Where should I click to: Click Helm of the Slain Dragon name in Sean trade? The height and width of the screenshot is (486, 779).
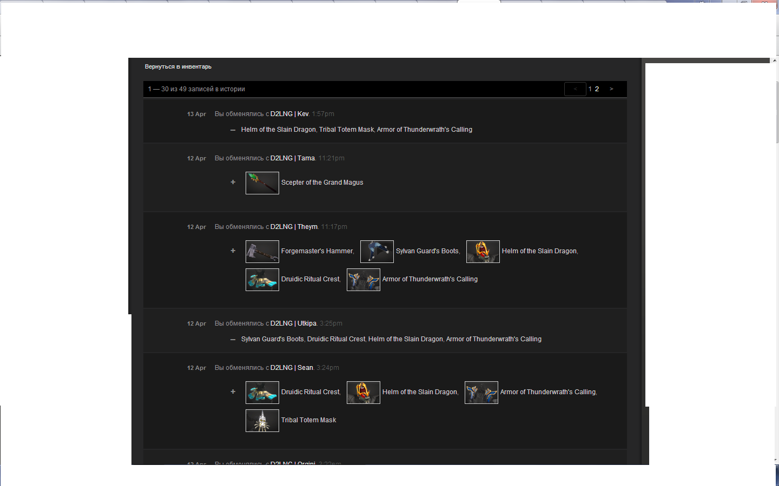click(x=420, y=392)
